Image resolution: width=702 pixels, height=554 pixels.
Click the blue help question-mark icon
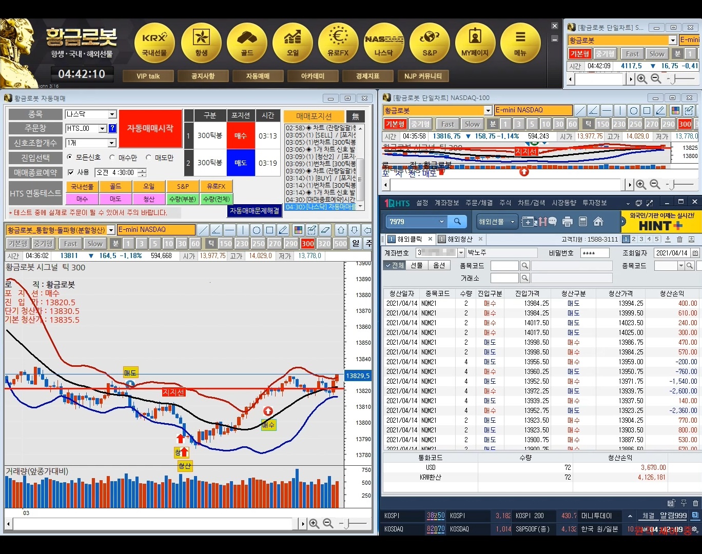[112, 128]
